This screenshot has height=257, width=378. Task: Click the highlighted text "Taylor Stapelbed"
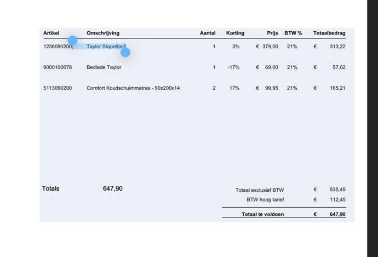pos(106,47)
